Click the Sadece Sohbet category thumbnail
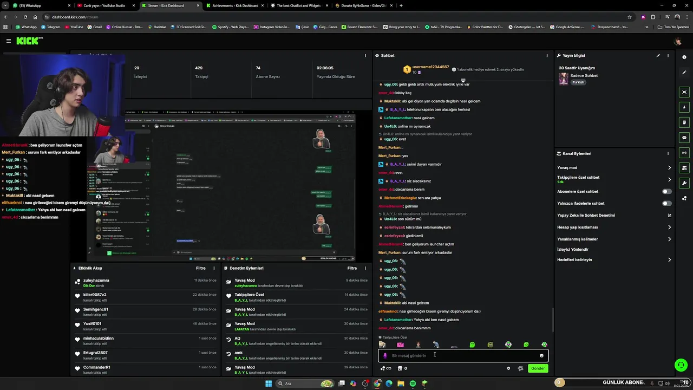Image resolution: width=693 pixels, height=390 pixels. coord(564,79)
